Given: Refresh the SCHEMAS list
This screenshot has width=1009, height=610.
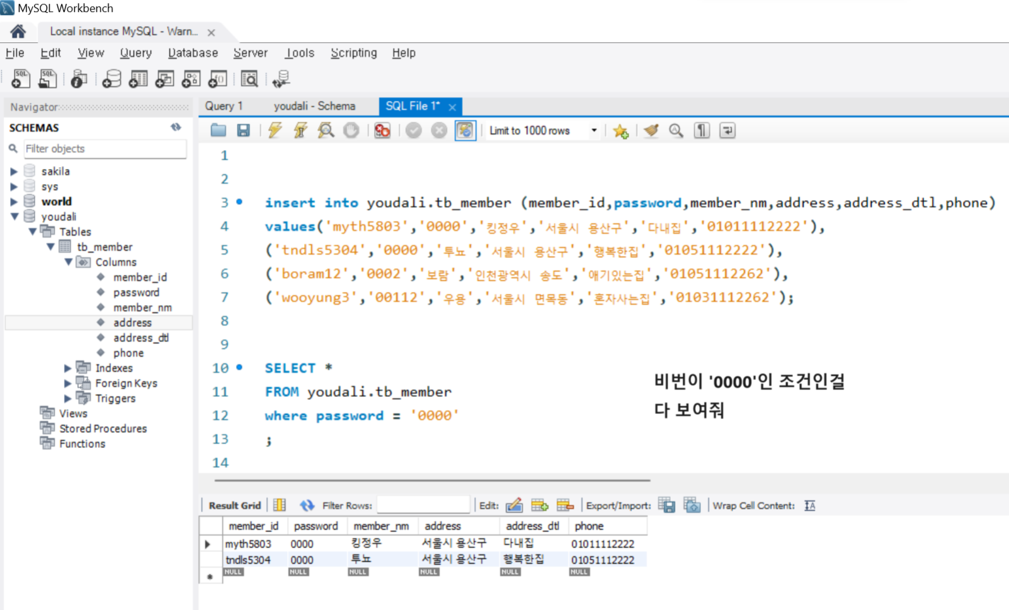Looking at the screenshot, I should coord(176,127).
